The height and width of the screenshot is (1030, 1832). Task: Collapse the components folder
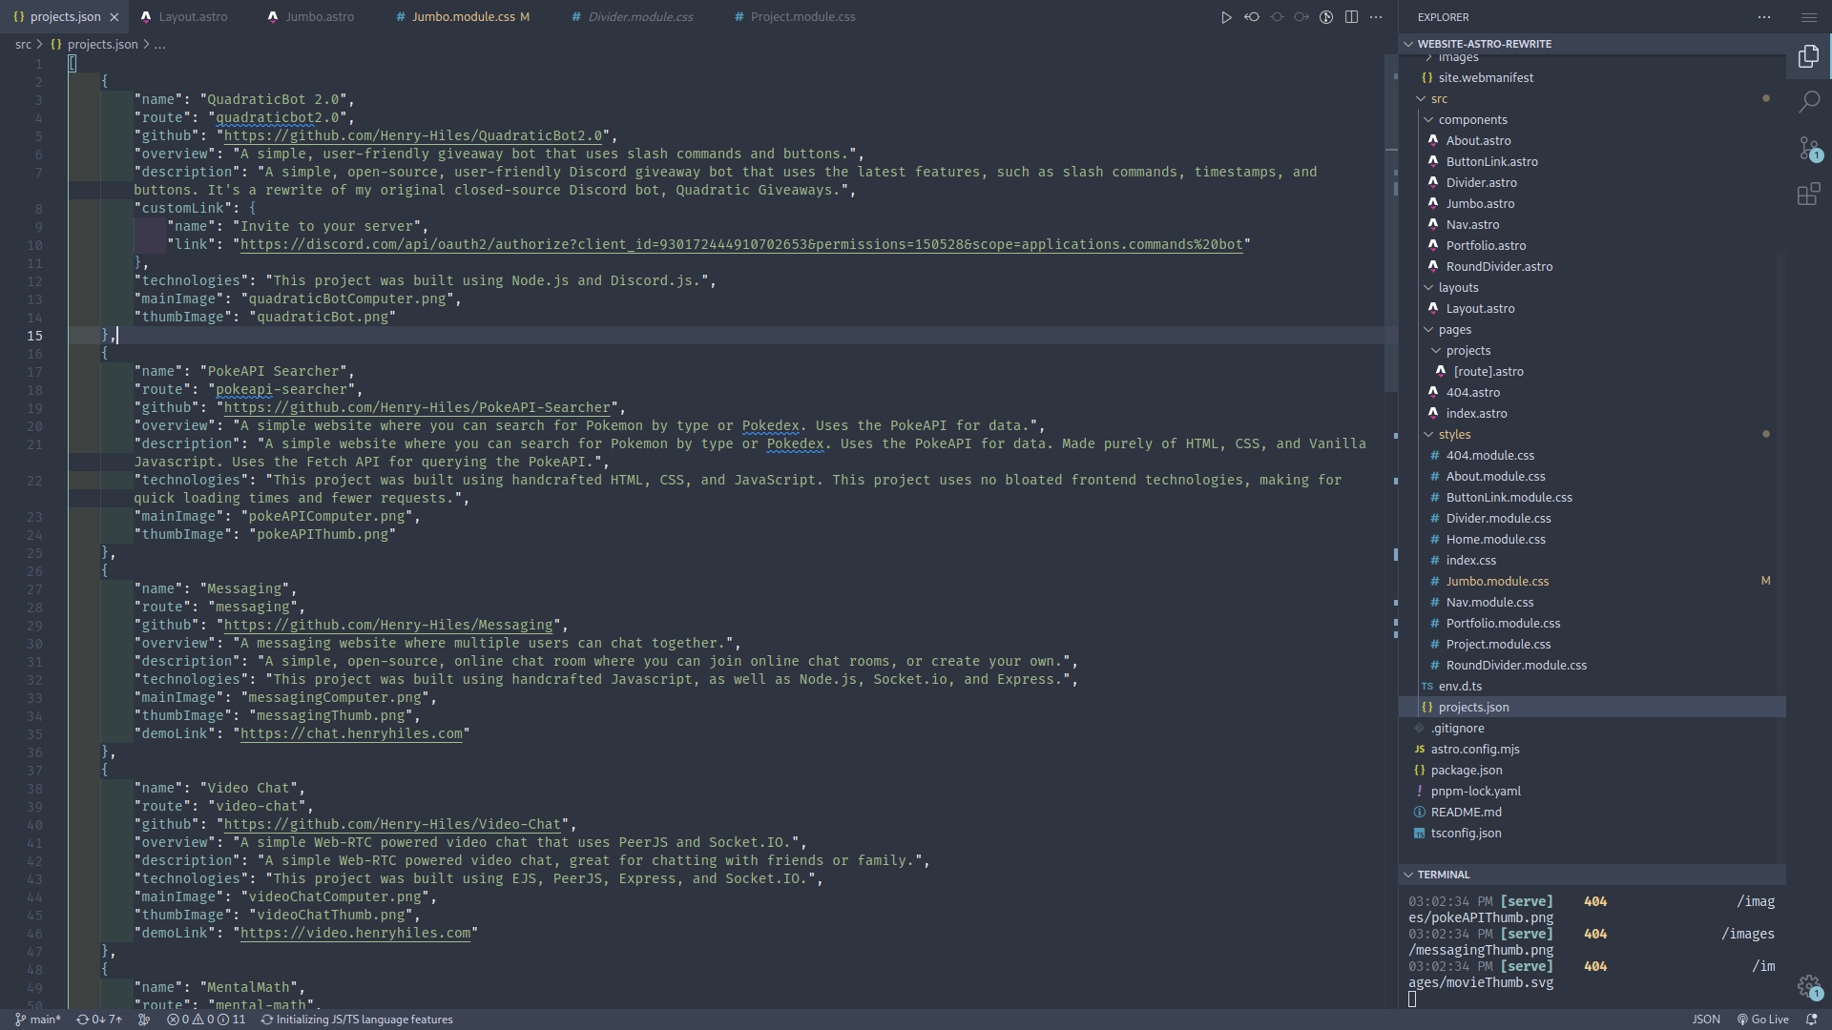[x=1472, y=120]
